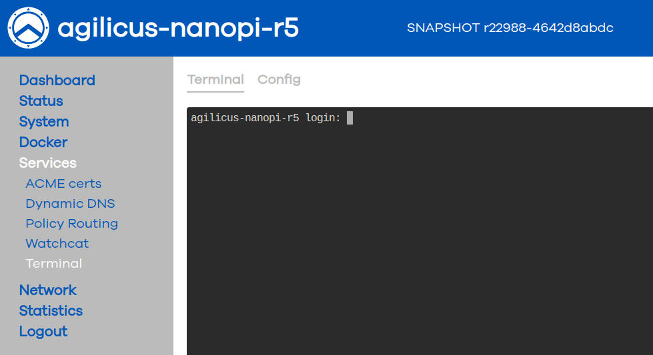Click the Agilicus logo icon in header
This screenshot has width=653, height=355.
point(28,28)
